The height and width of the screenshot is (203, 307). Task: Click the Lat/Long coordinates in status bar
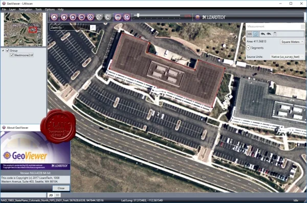(142, 200)
